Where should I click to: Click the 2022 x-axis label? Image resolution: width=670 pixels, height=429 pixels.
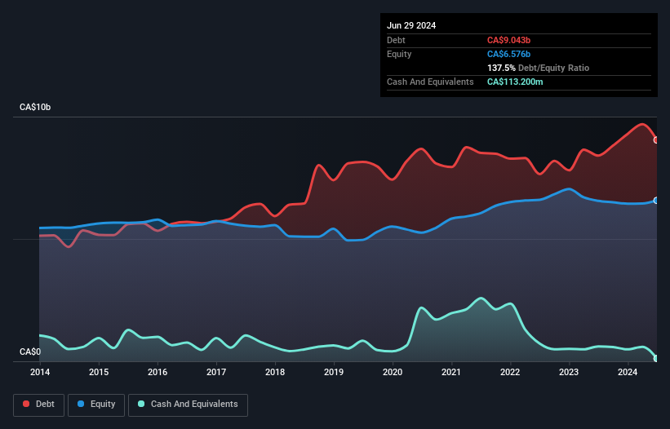click(x=510, y=372)
